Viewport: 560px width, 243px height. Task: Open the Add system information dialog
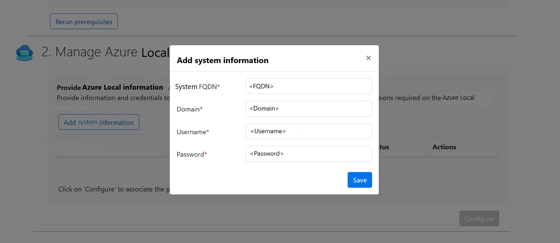pos(98,122)
